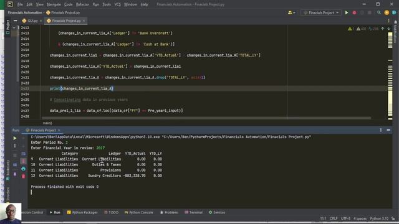
Task: Click main() breadcrumb below editor
Action: pyautogui.click(x=47, y=123)
